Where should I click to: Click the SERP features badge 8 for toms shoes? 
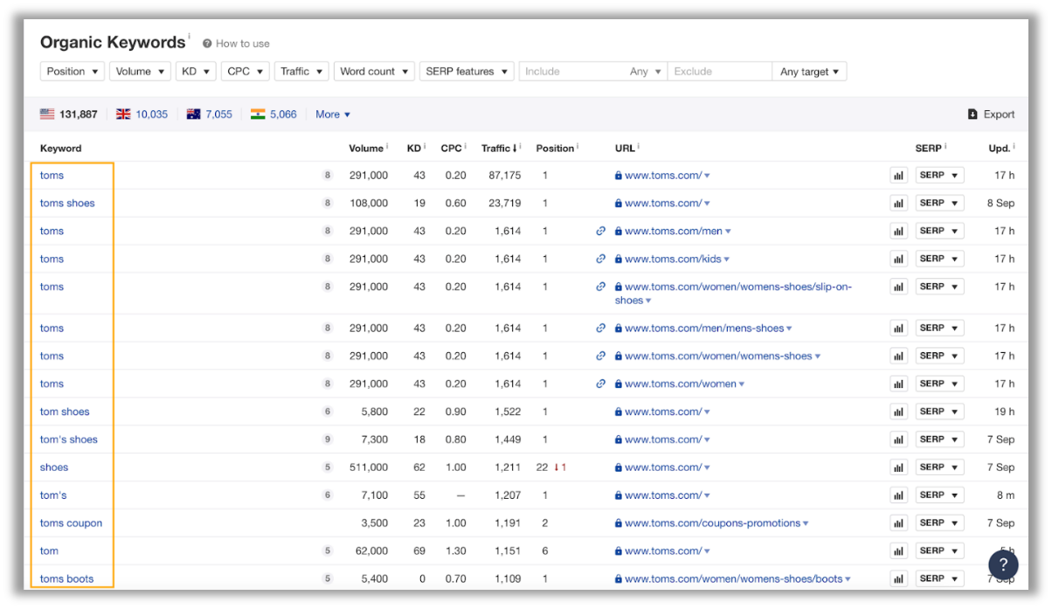click(328, 203)
